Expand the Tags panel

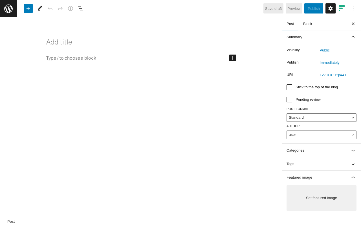[x=322, y=164]
